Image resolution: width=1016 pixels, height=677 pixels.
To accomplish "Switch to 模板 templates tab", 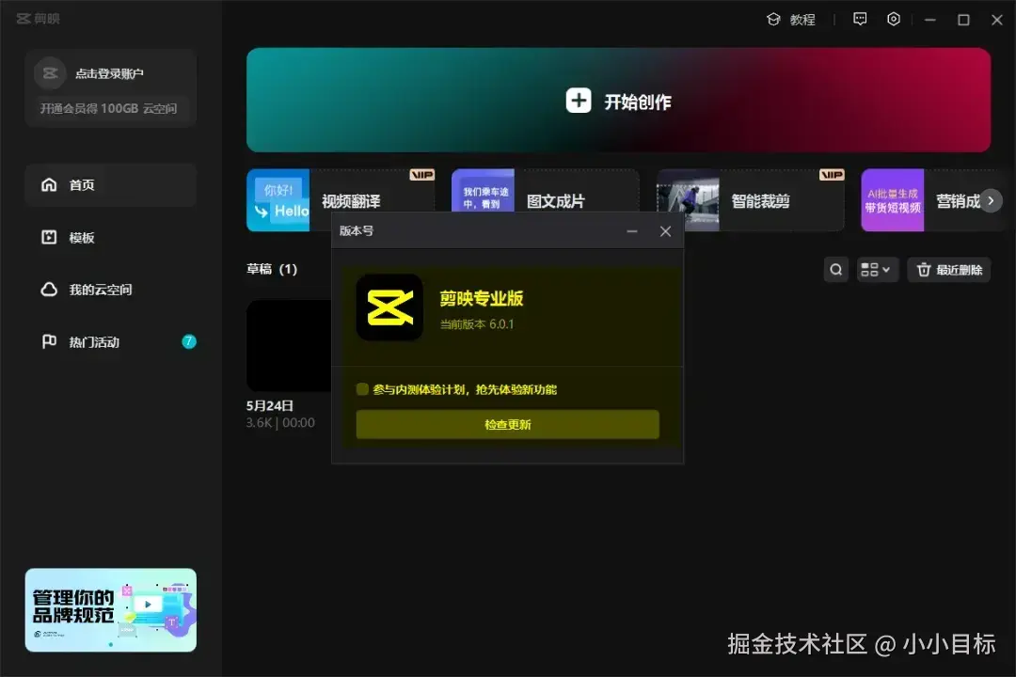I will [x=111, y=238].
